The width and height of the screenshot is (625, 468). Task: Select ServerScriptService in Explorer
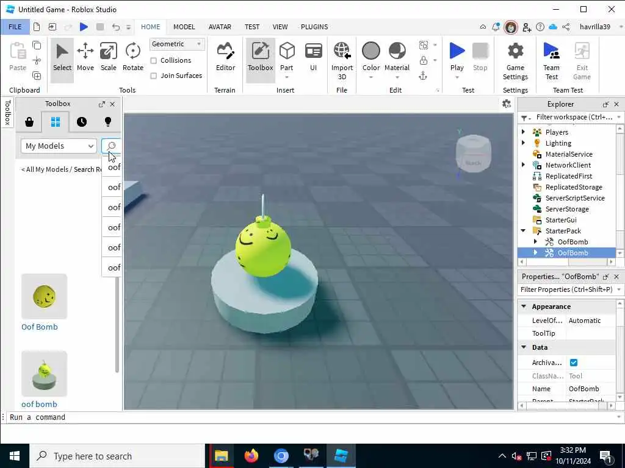pyautogui.click(x=575, y=198)
